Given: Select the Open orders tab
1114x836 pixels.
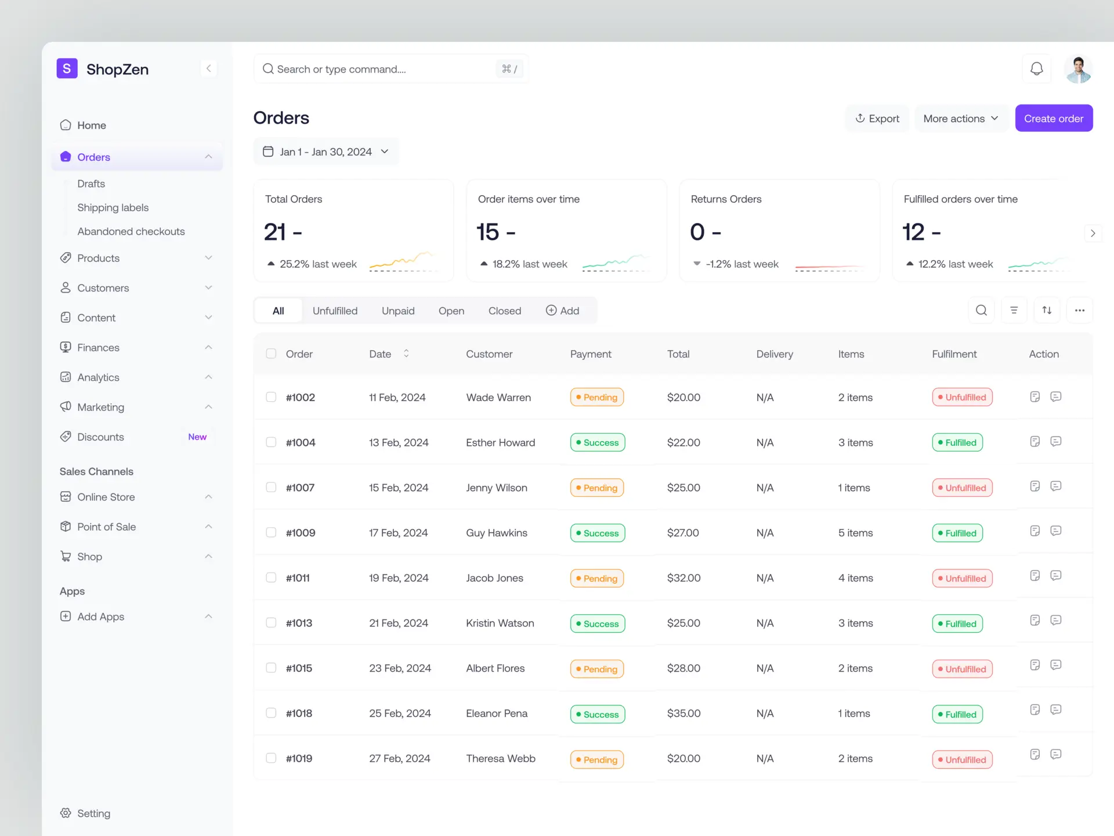Looking at the screenshot, I should coord(451,311).
